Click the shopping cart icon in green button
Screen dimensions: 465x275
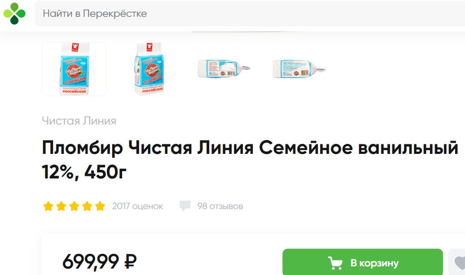click(336, 263)
